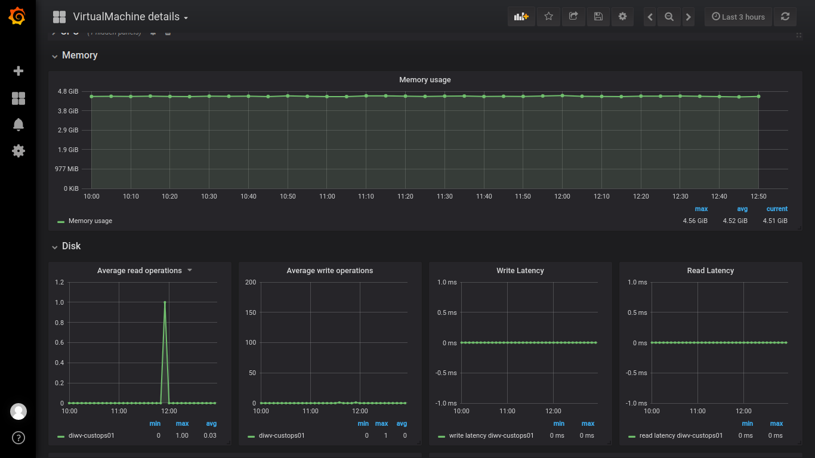Open the Configuration gear in sidebar

[x=18, y=151]
